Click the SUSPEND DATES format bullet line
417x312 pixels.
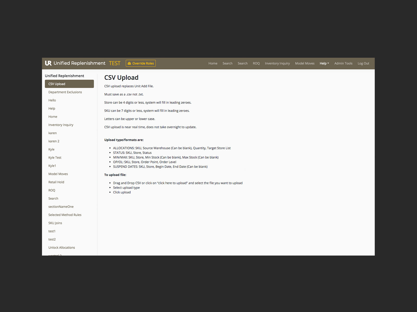pyautogui.click(x=160, y=167)
